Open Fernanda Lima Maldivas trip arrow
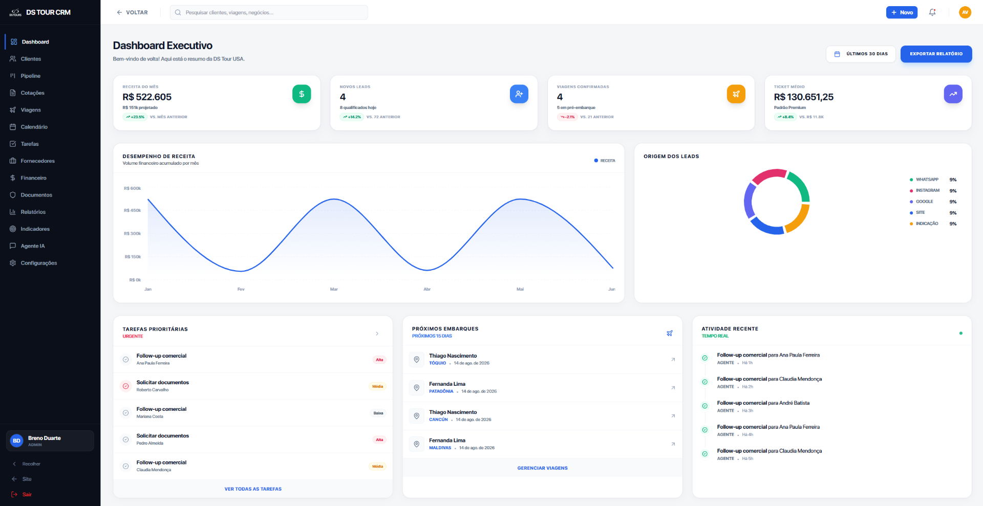 point(673,444)
